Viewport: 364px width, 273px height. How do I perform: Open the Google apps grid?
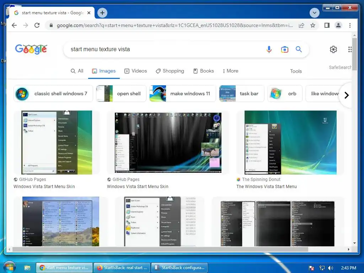[350, 49]
